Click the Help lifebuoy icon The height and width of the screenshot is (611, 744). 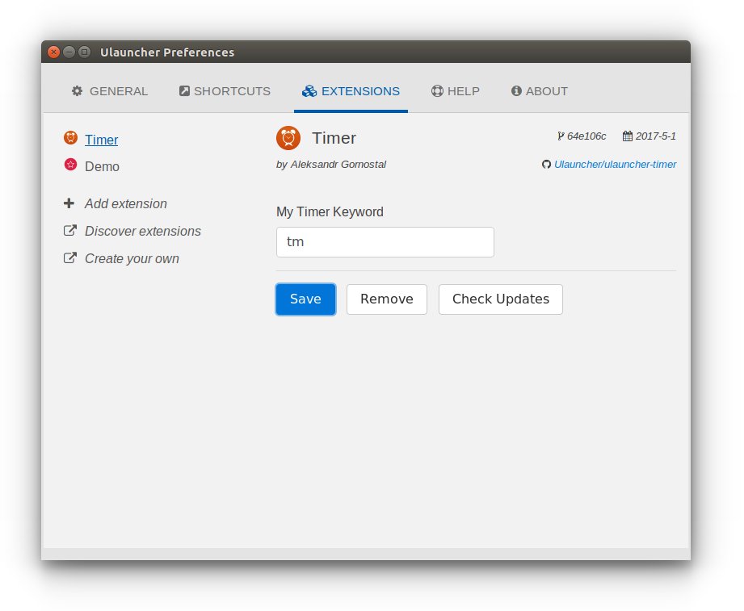point(437,91)
